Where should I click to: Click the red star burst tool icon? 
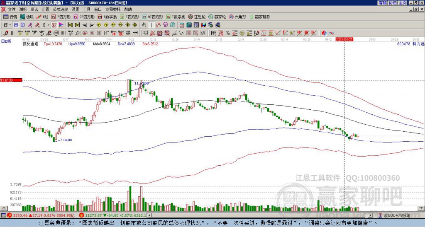coord(92,33)
